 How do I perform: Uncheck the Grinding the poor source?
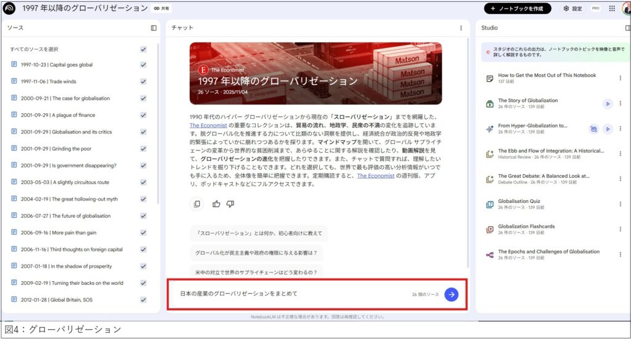(x=143, y=148)
